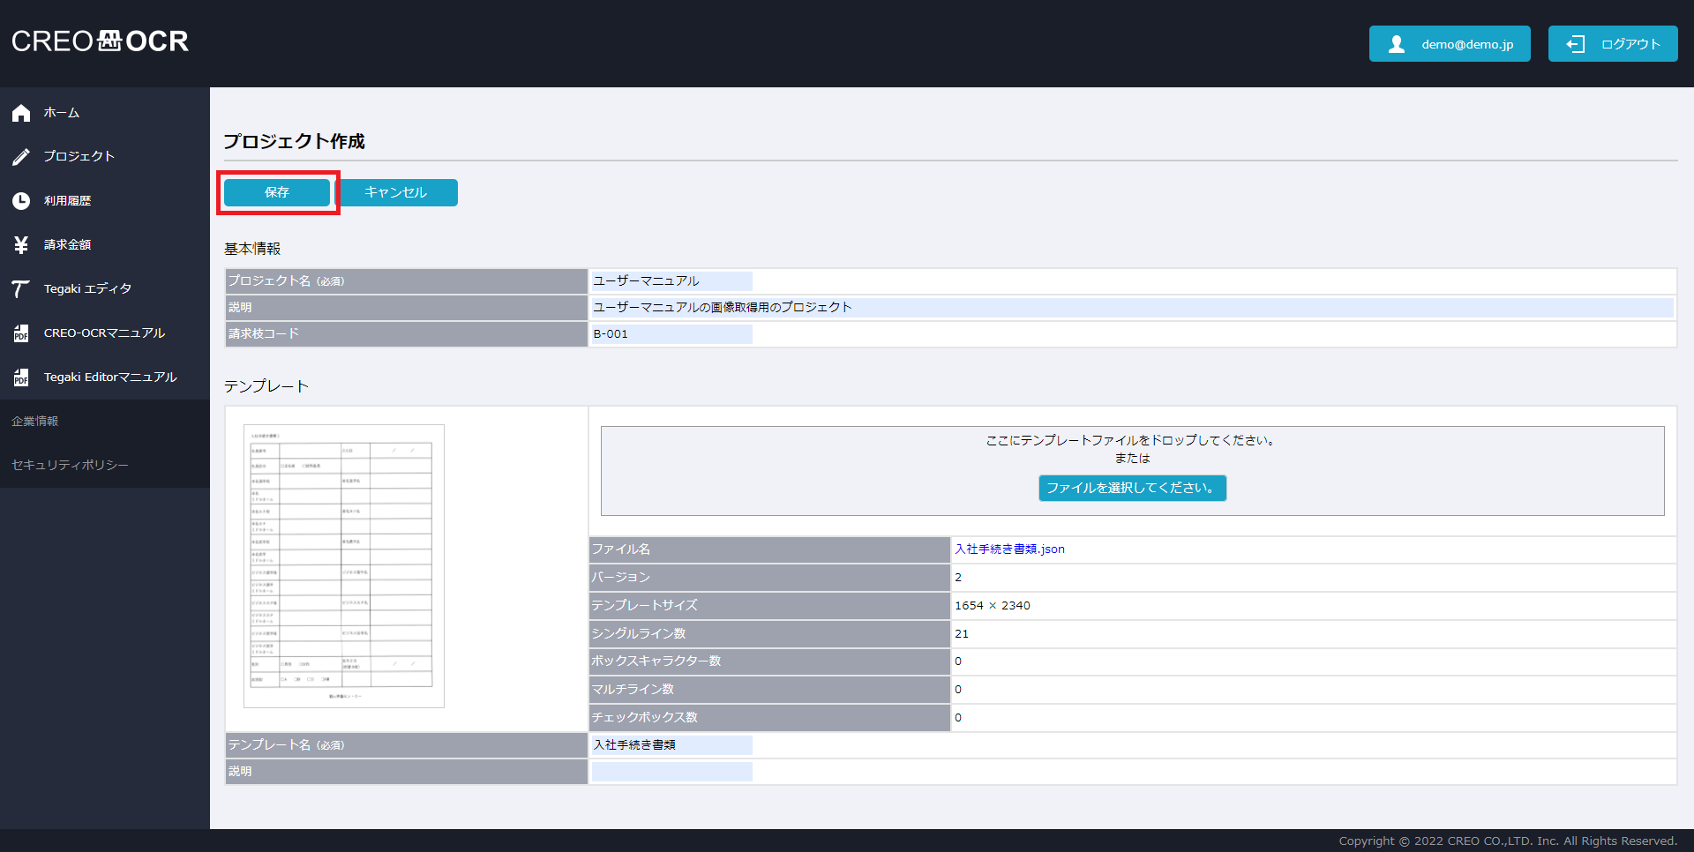This screenshot has width=1694, height=852.
Task: Click the clock usage history icon
Action: (21, 201)
